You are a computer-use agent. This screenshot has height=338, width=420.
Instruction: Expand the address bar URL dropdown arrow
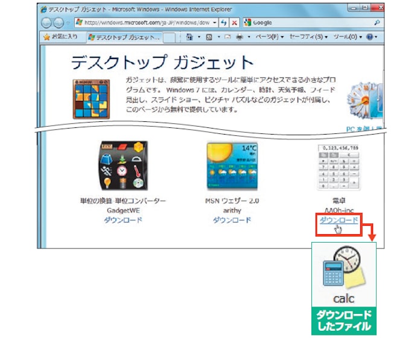[215, 22]
